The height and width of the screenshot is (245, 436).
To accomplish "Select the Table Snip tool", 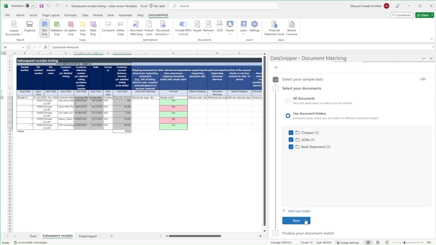I will click(x=93, y=28).
